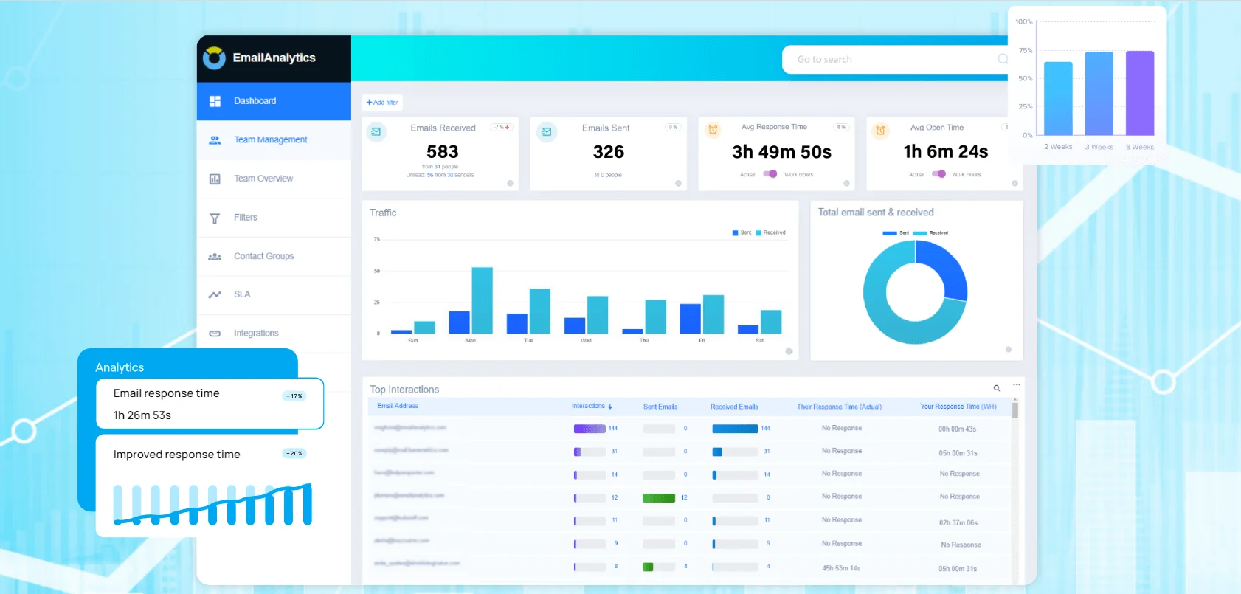This screenshot has width=1241, height=594.
Task: Search within Top Interactions table
Action: click(x=997, y=388)
